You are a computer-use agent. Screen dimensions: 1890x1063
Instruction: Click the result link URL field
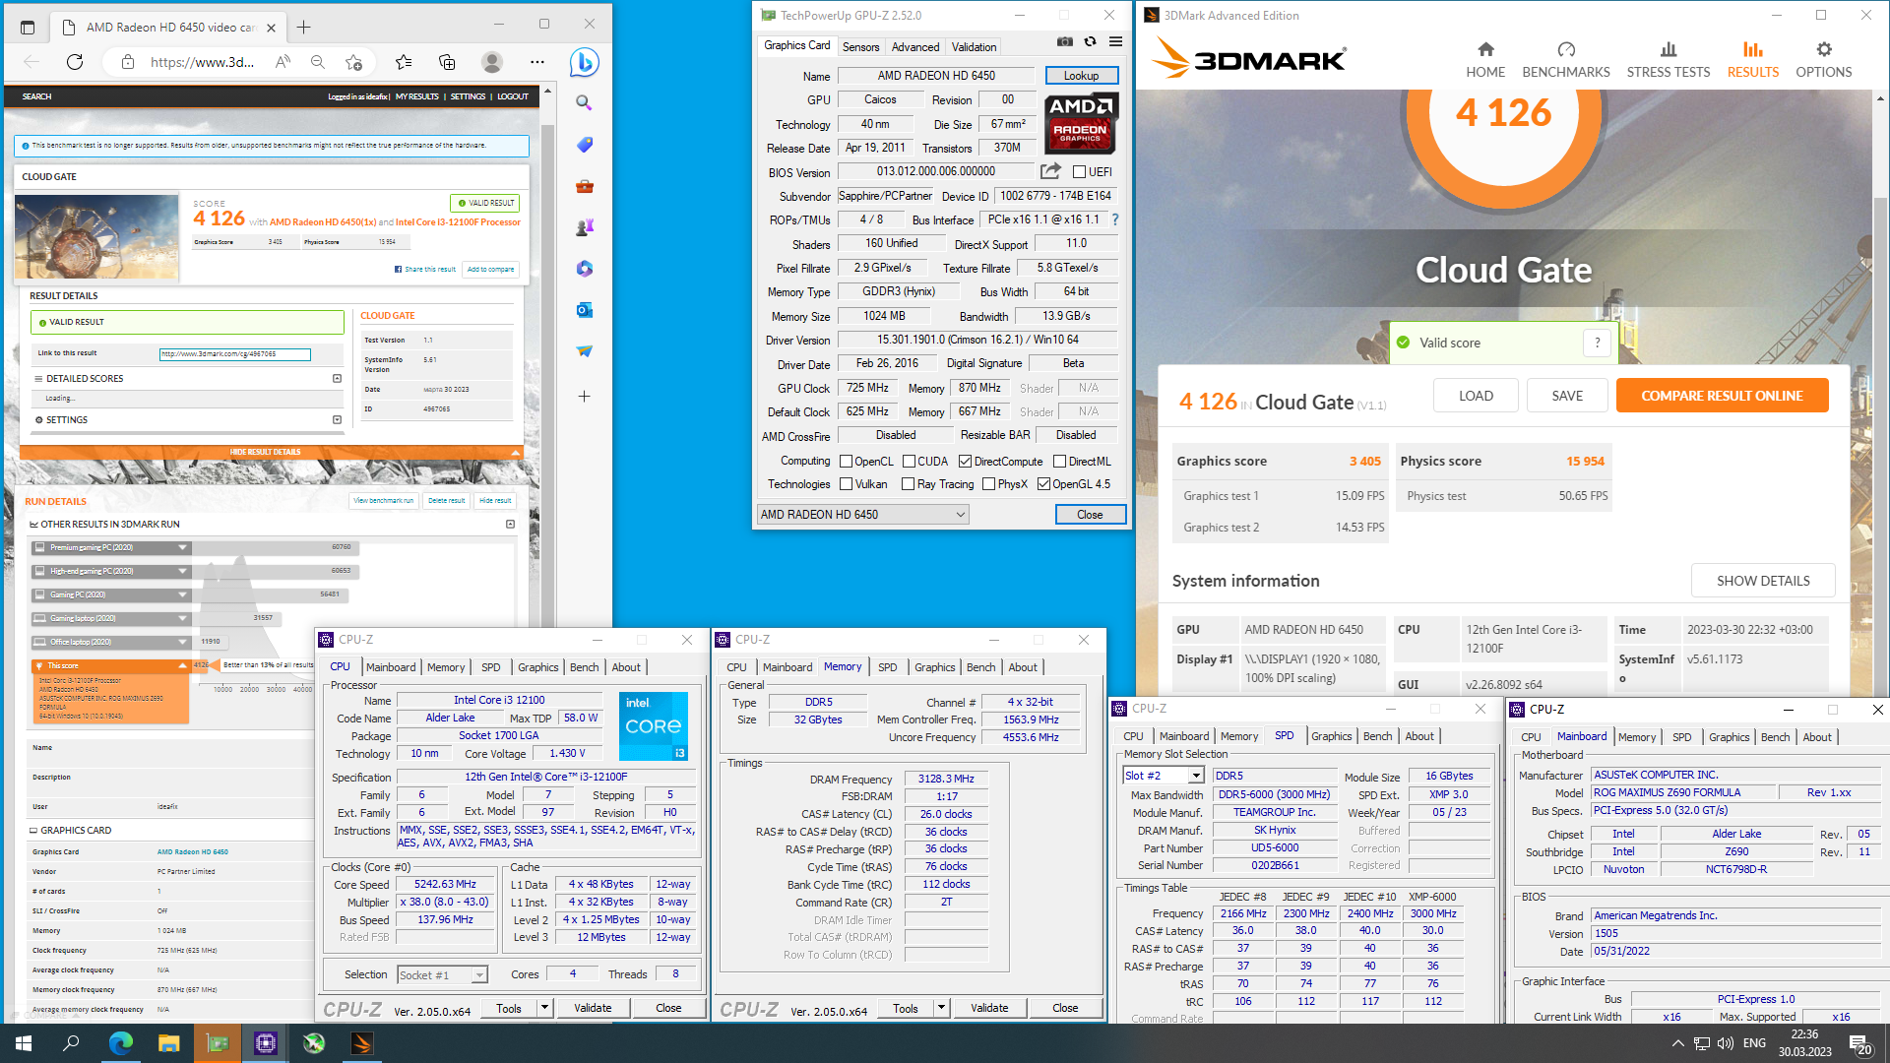coord(235,354)
